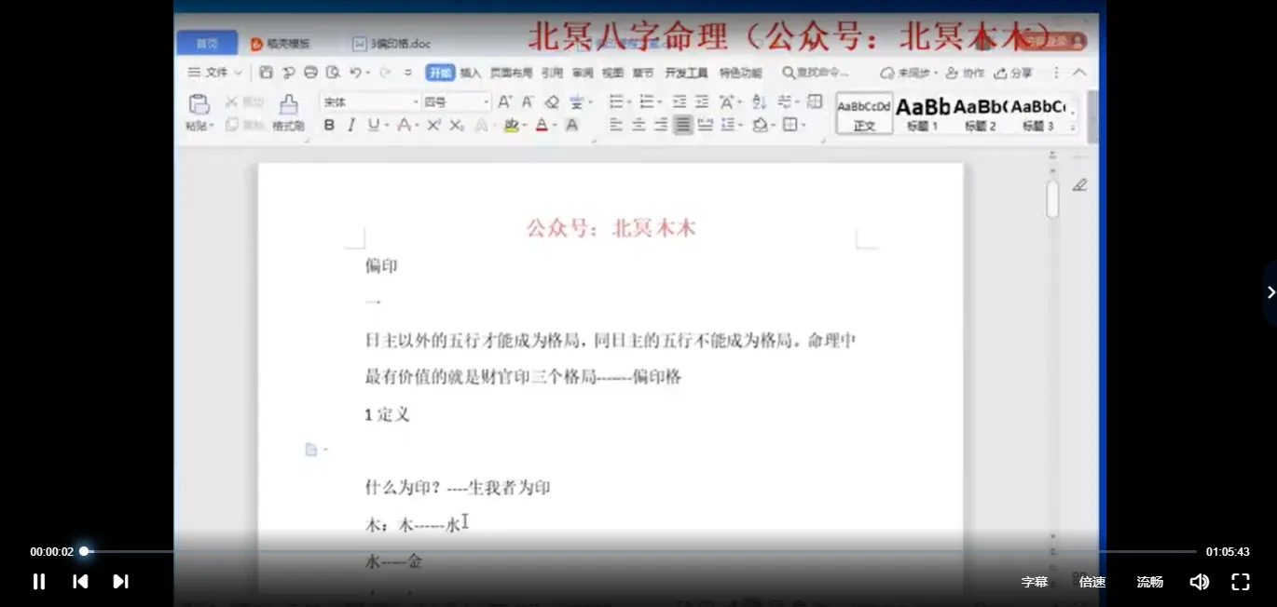Switch to the 引用 ribbon tab
This screenshot has height=607, width=1277.
click(x=553, y=73)
